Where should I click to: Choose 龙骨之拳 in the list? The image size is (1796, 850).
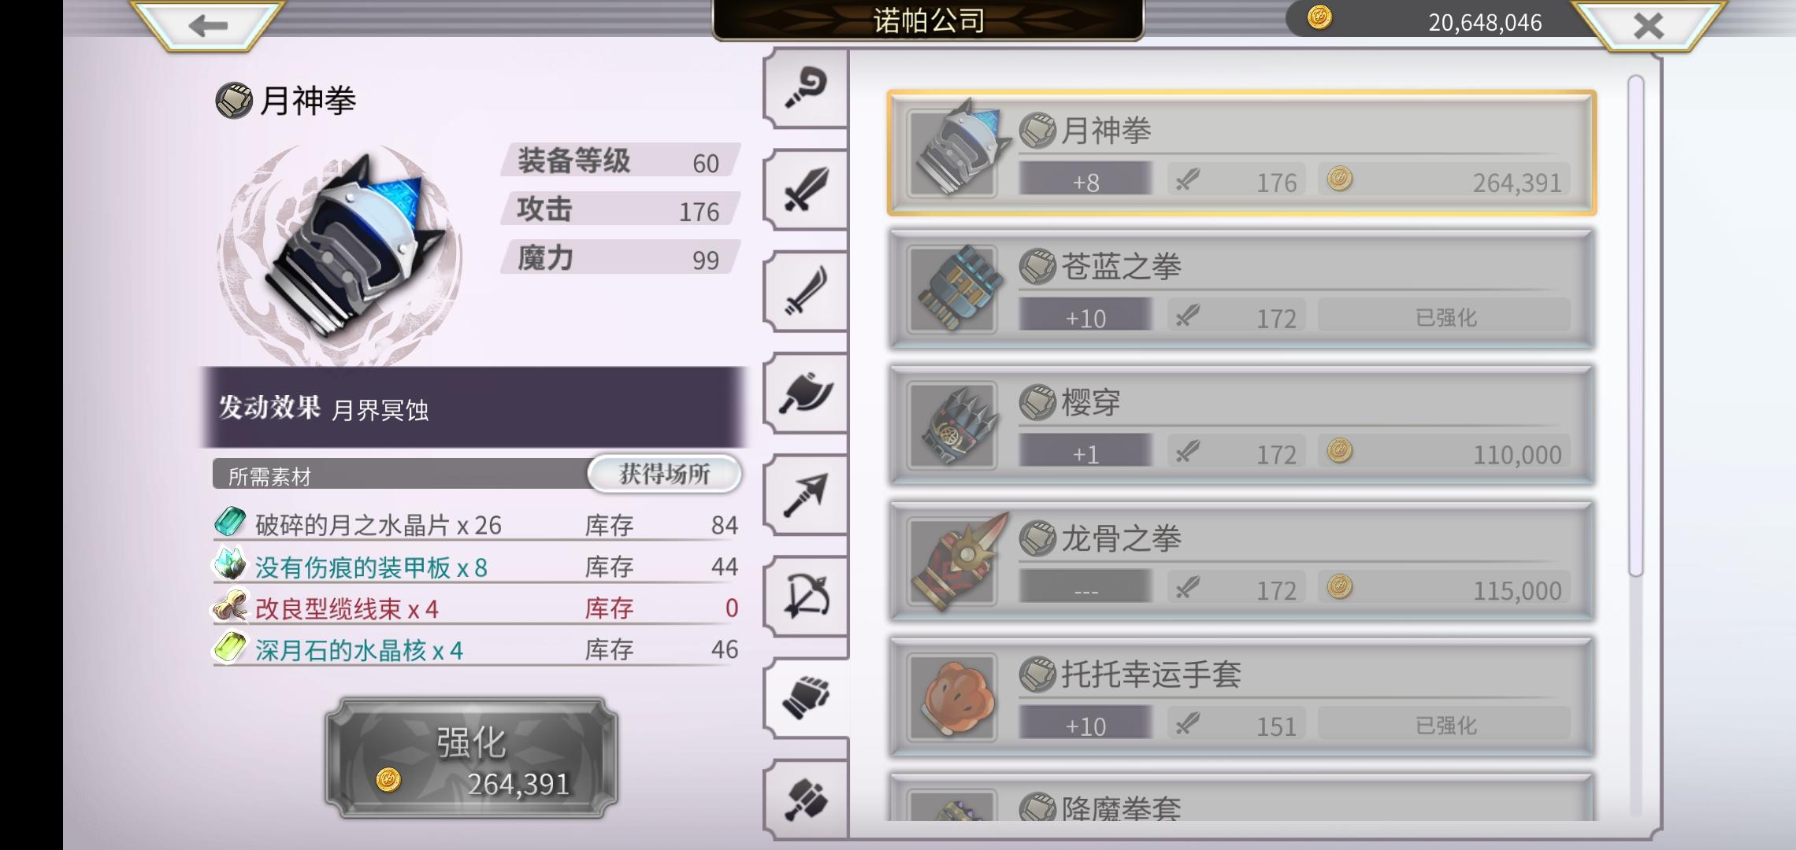coord(1242,561)
